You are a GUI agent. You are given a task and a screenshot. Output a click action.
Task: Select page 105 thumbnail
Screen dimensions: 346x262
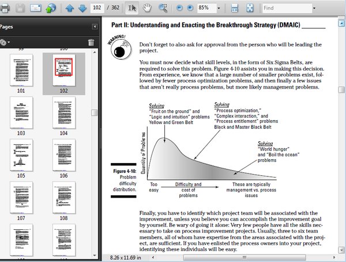coord(21,155)
